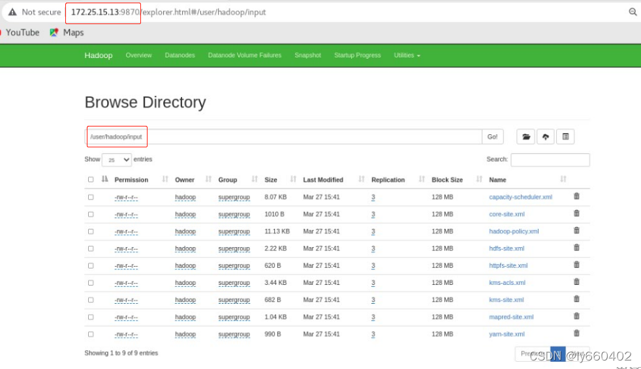This screenshot has width=641, height=369.
Task: Sort by Block Size column arrows
Action: [478, 179]
